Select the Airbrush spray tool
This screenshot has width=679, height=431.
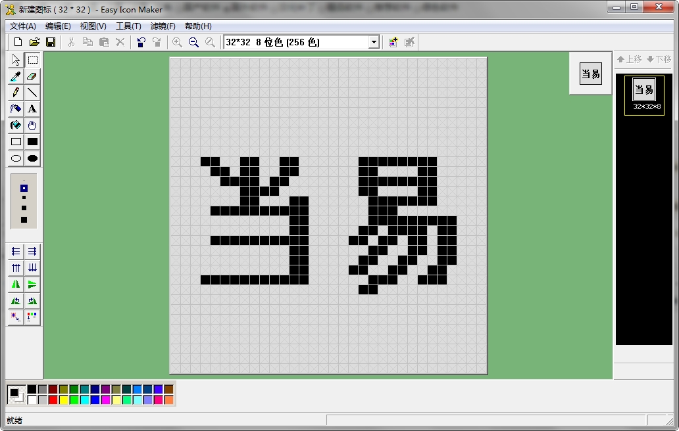click(x=14, y=108)
